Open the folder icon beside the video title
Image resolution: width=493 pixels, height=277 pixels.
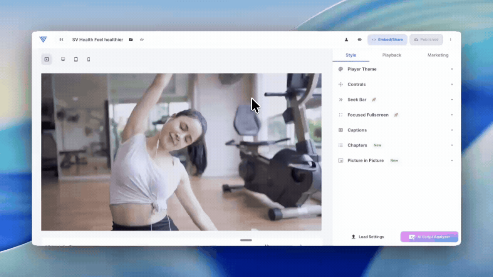131,40
